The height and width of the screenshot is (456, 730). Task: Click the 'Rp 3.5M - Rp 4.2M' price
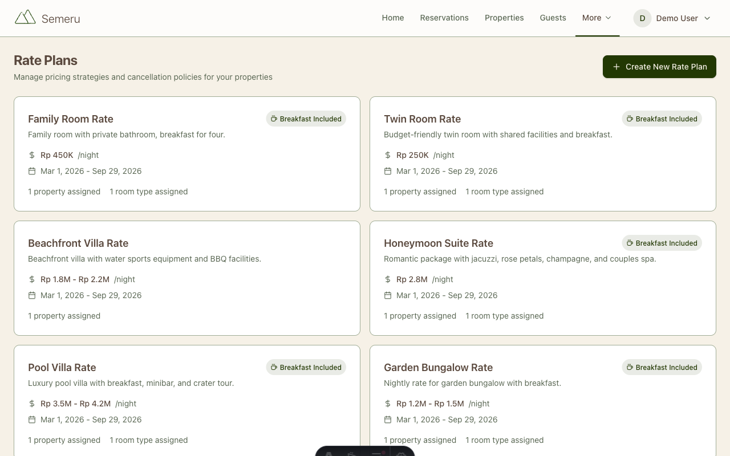point(76,404)
